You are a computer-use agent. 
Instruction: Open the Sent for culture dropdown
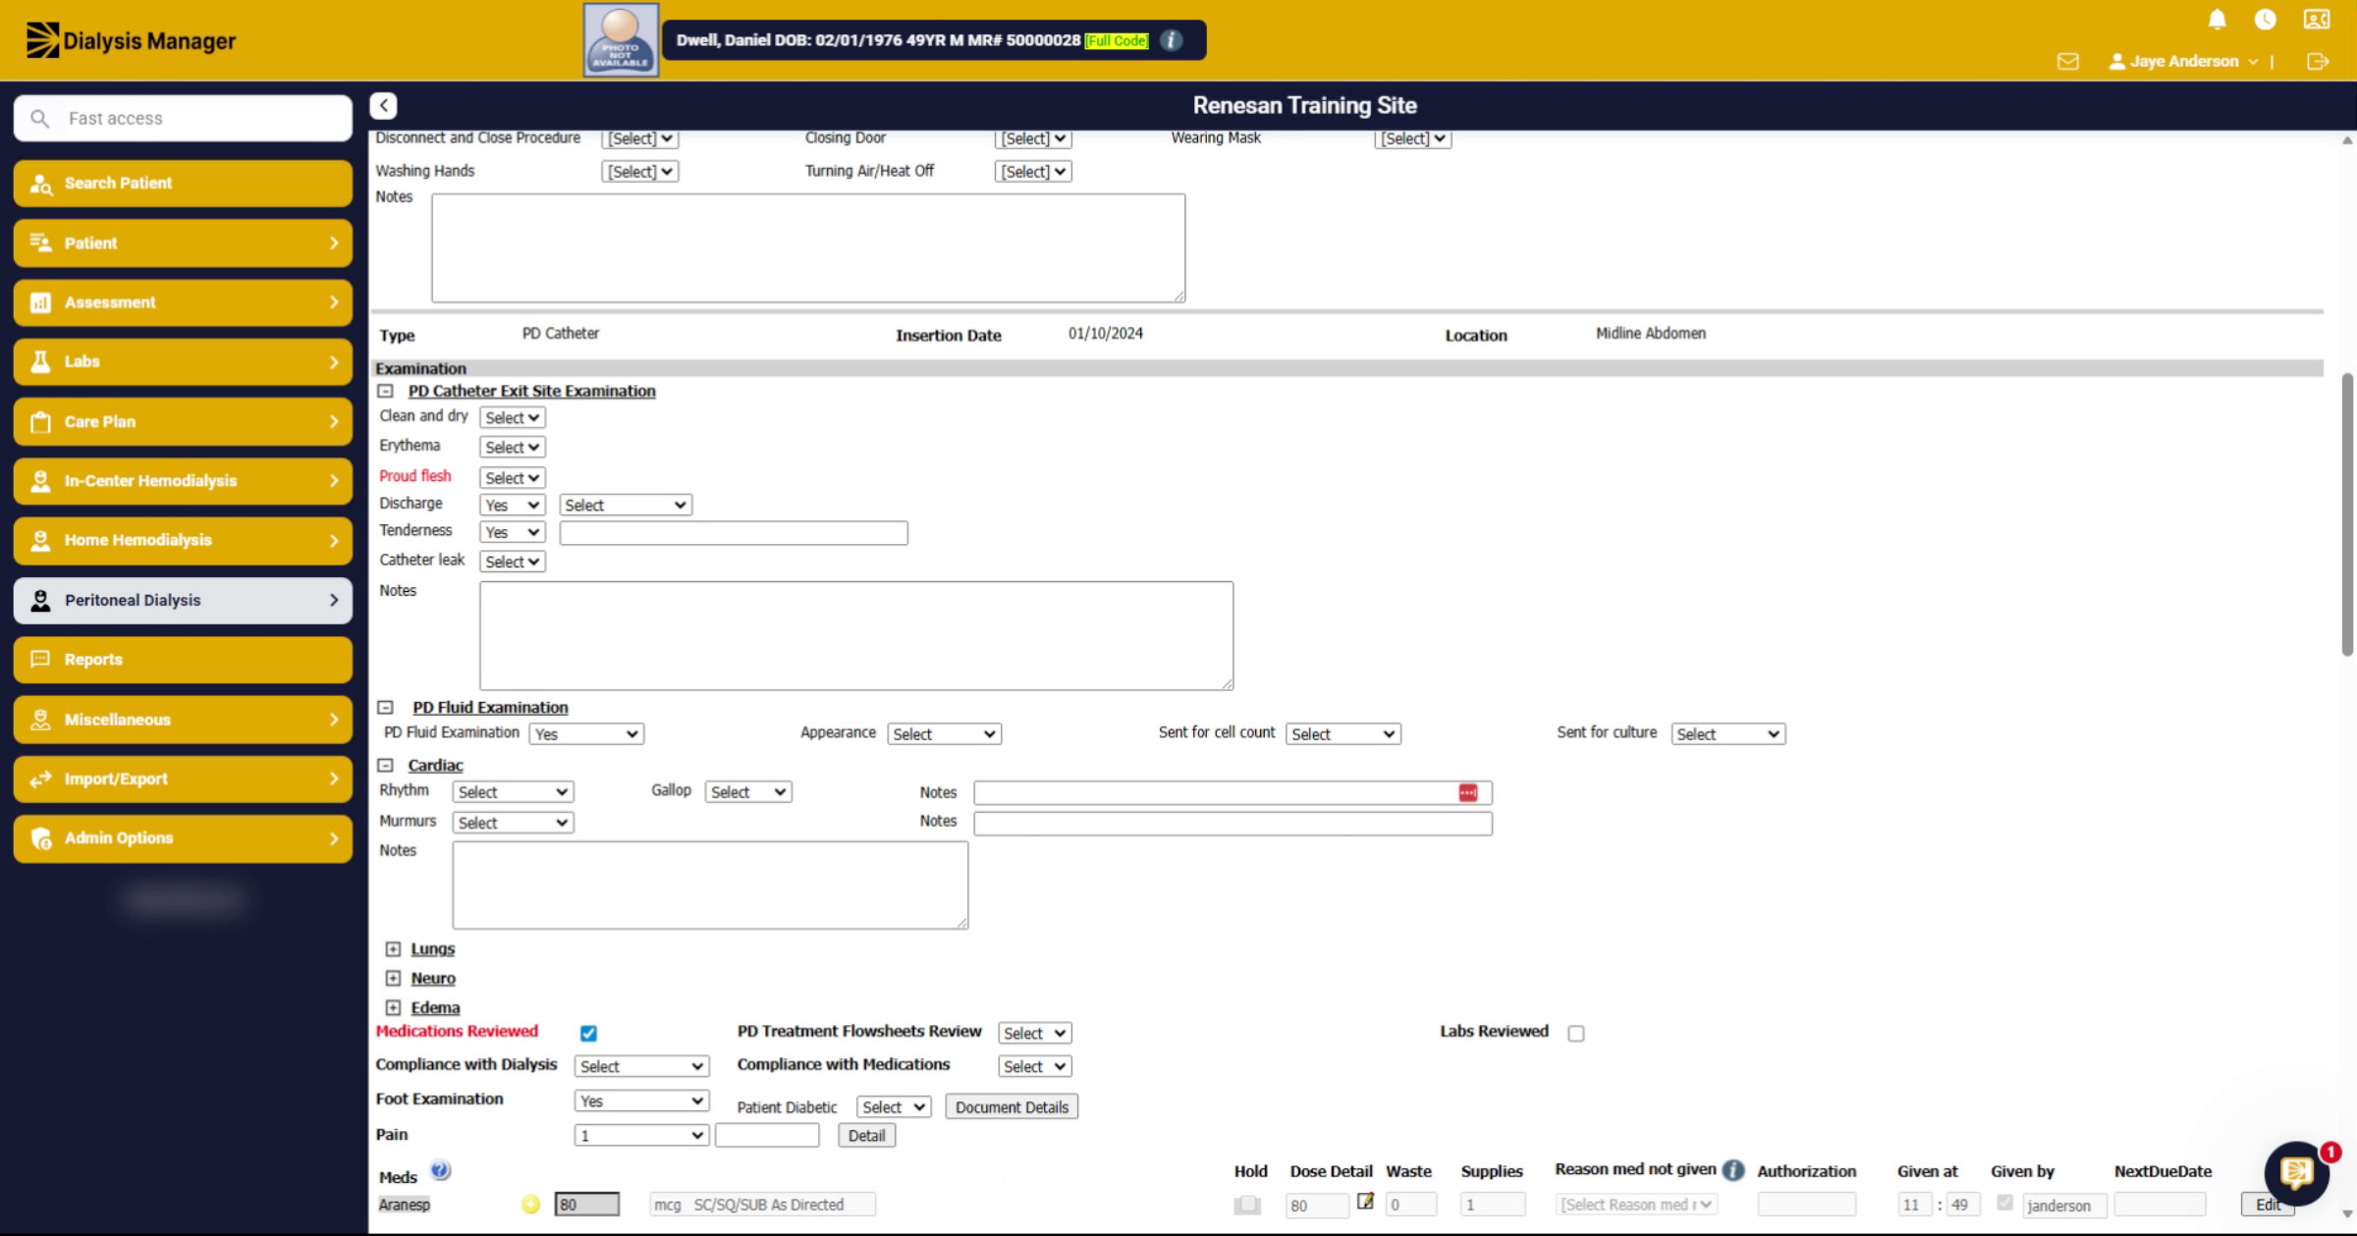tap(1727, 734)
